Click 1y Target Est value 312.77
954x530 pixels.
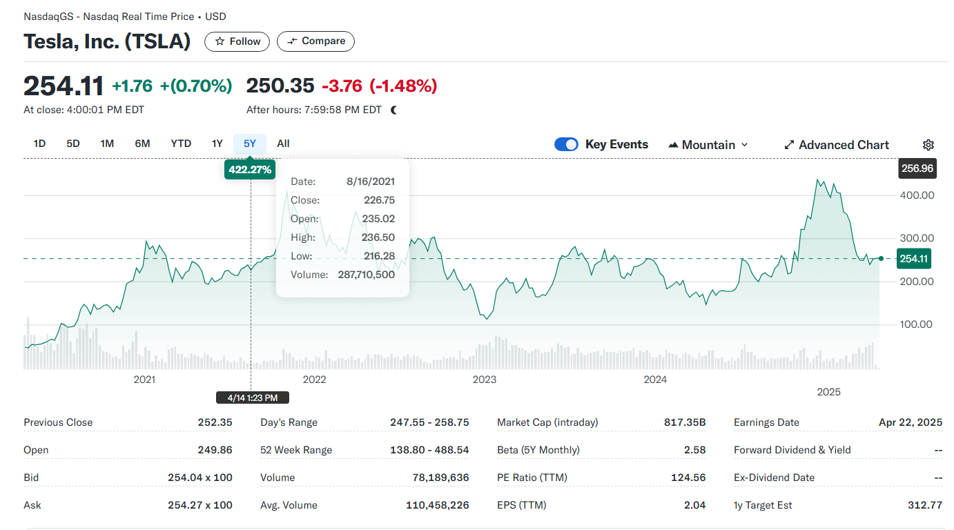click(x=925, y=505)
